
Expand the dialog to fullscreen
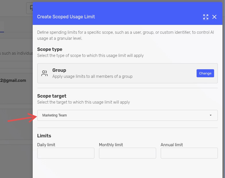point(205,17)
